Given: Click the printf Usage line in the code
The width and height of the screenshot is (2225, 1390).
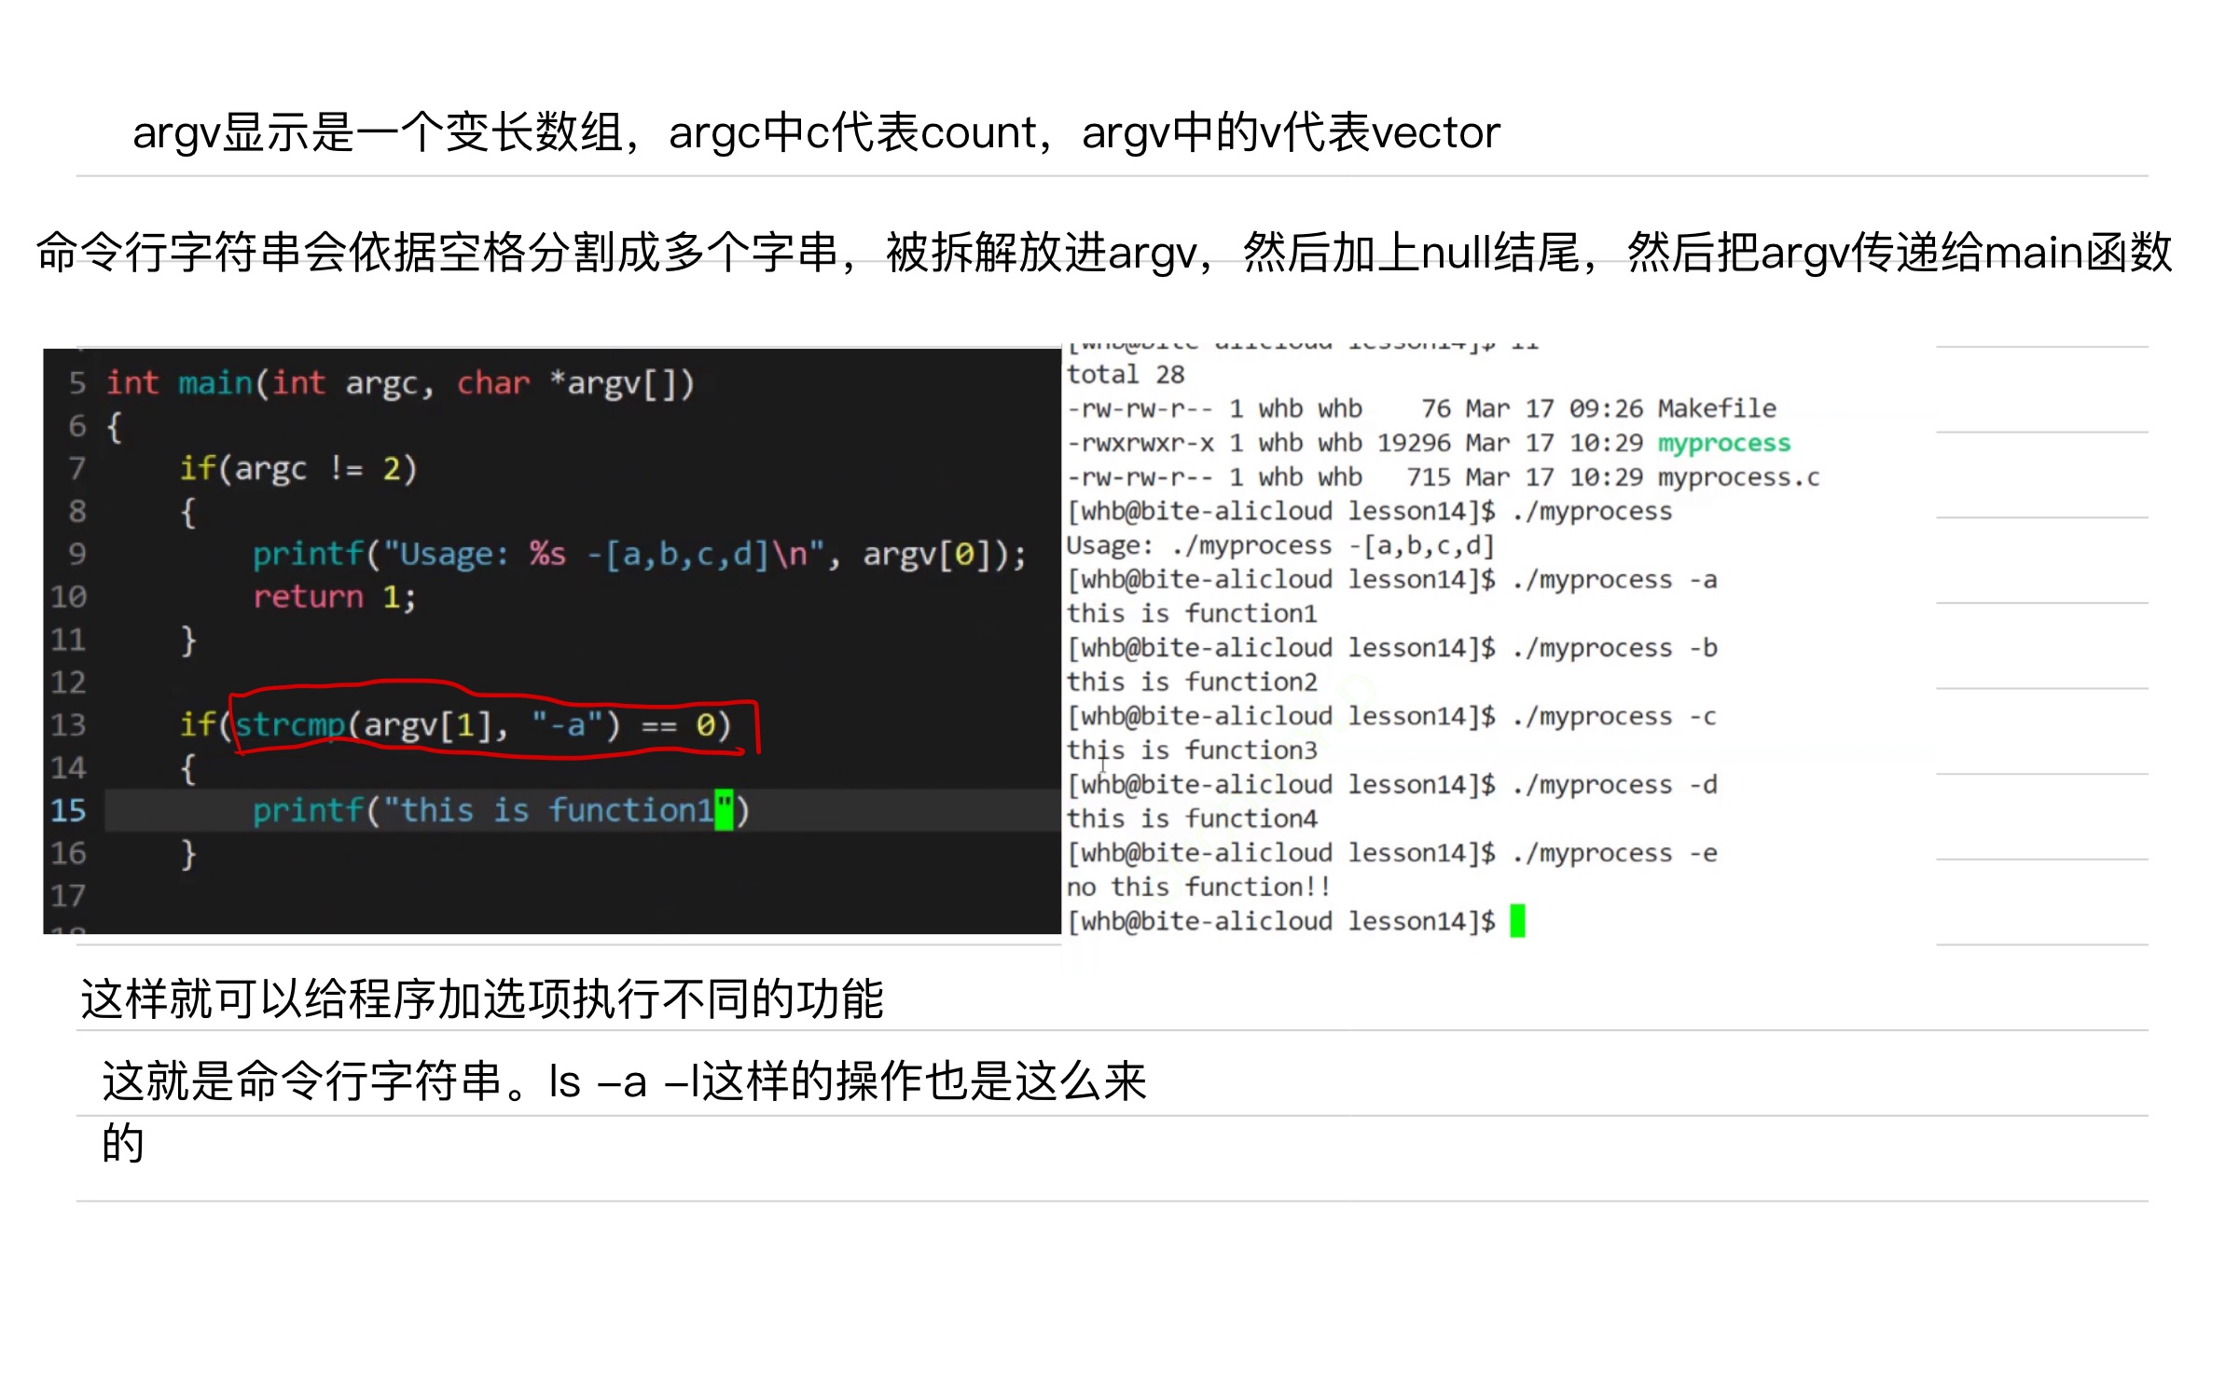Looking at the screenshot, I should [x=640, y=555].
